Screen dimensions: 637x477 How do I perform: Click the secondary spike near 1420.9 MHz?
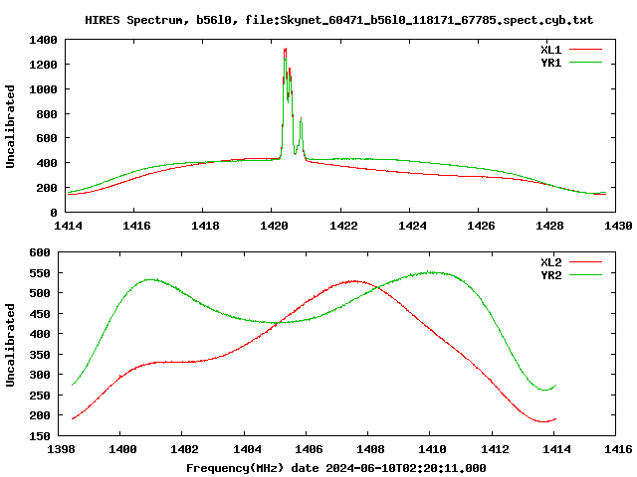click(x=301, y=119)
